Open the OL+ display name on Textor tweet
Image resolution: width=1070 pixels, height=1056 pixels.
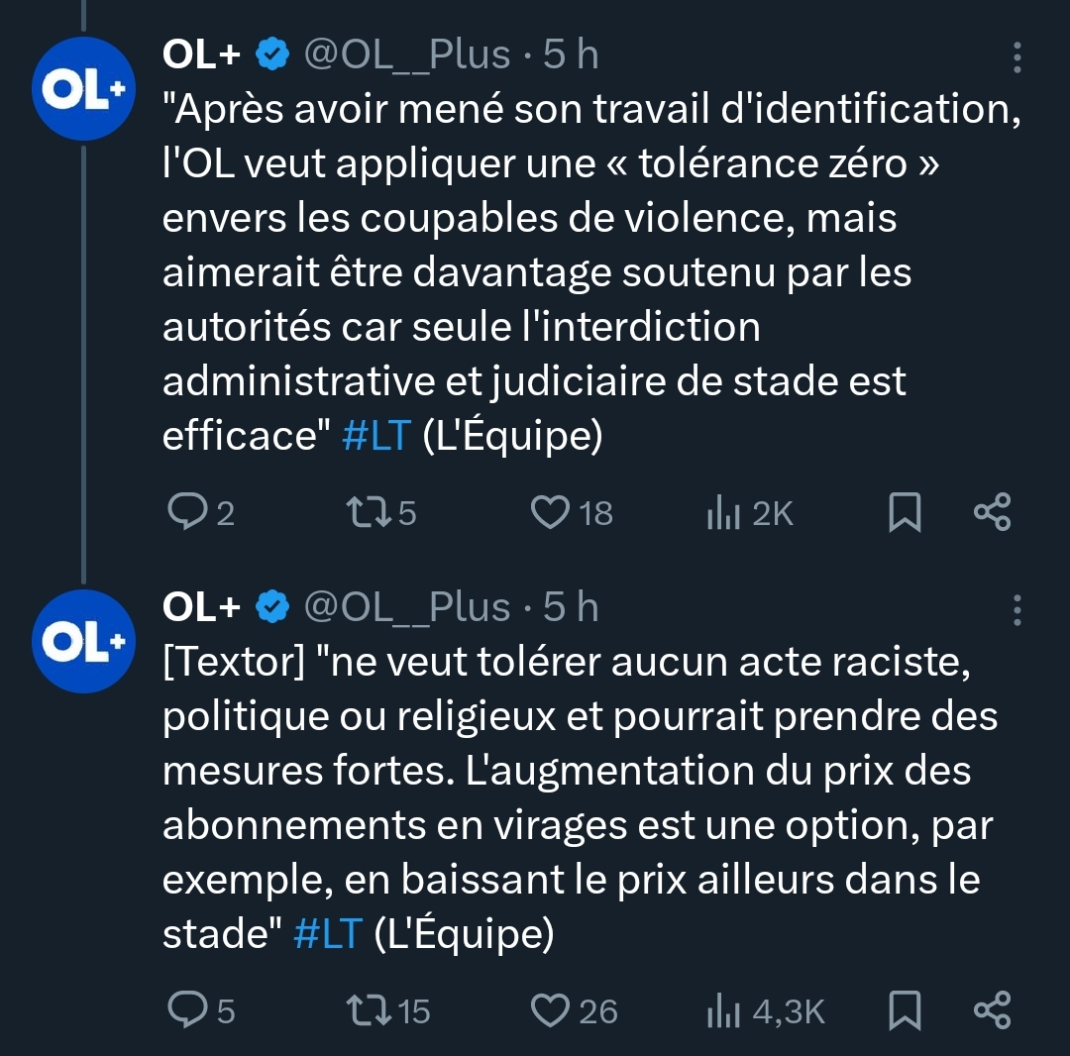click(x=202, y=607)
